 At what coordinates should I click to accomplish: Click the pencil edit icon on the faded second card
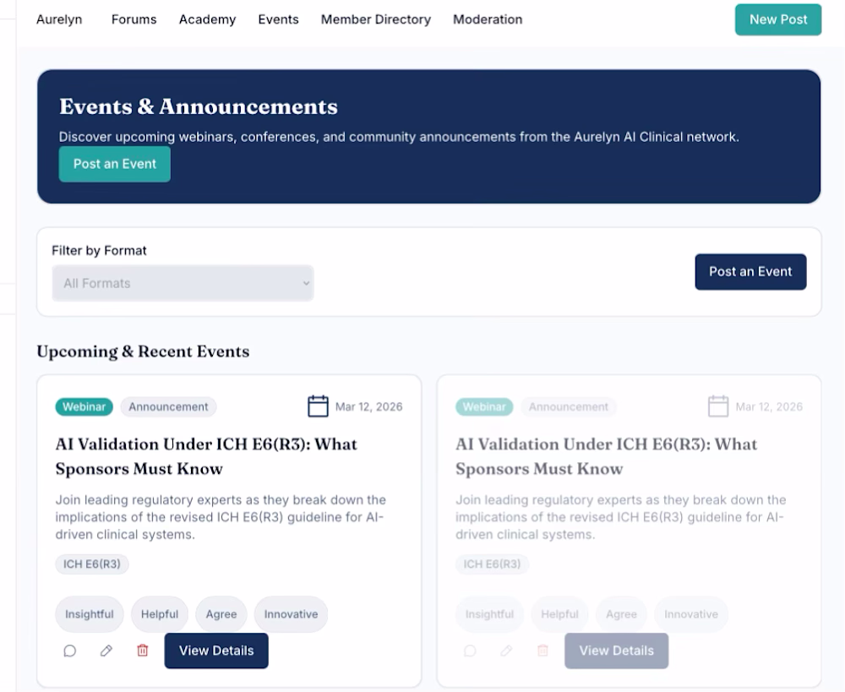(506, 651)
